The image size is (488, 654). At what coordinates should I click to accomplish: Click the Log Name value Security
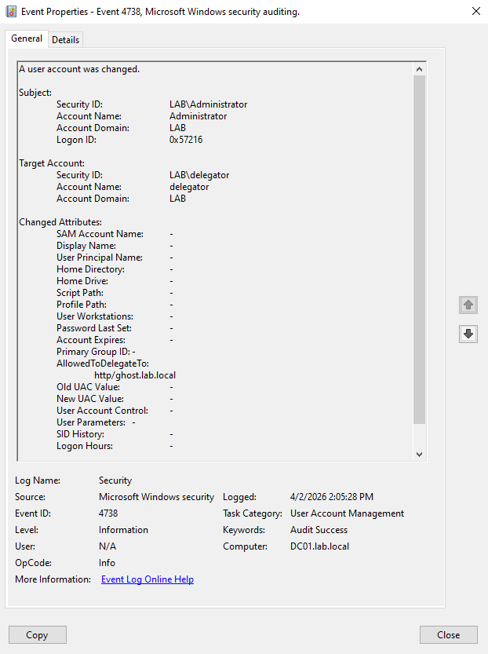click(115, 480)
